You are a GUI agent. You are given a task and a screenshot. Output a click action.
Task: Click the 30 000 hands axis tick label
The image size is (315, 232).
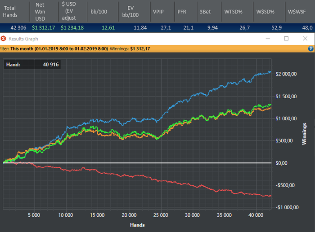(192, 215)
